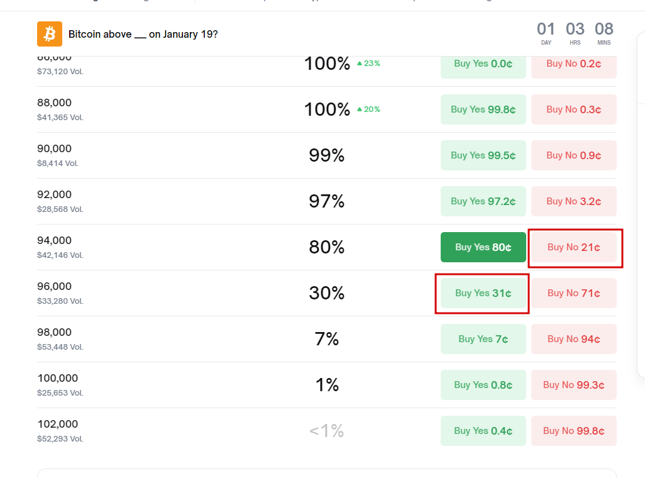Expand the 94,000 market row label
This screenshot has height=478, width=645.
point(55,240)
